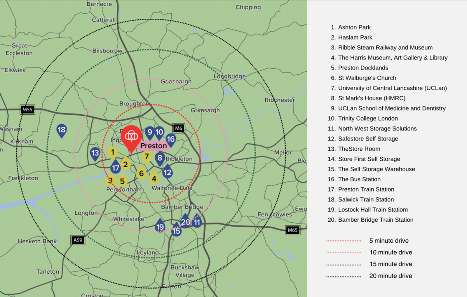
Task: Select blue map marker 19
Action: coord(160,226)
